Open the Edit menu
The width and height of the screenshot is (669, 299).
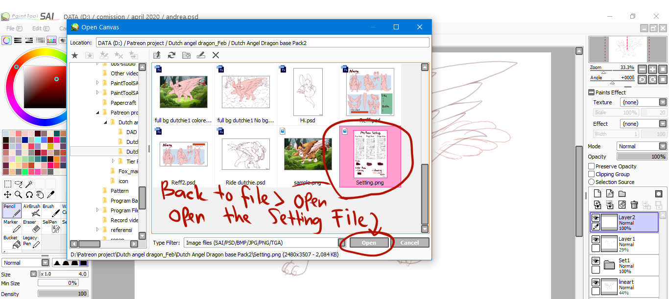pos(41,28)
